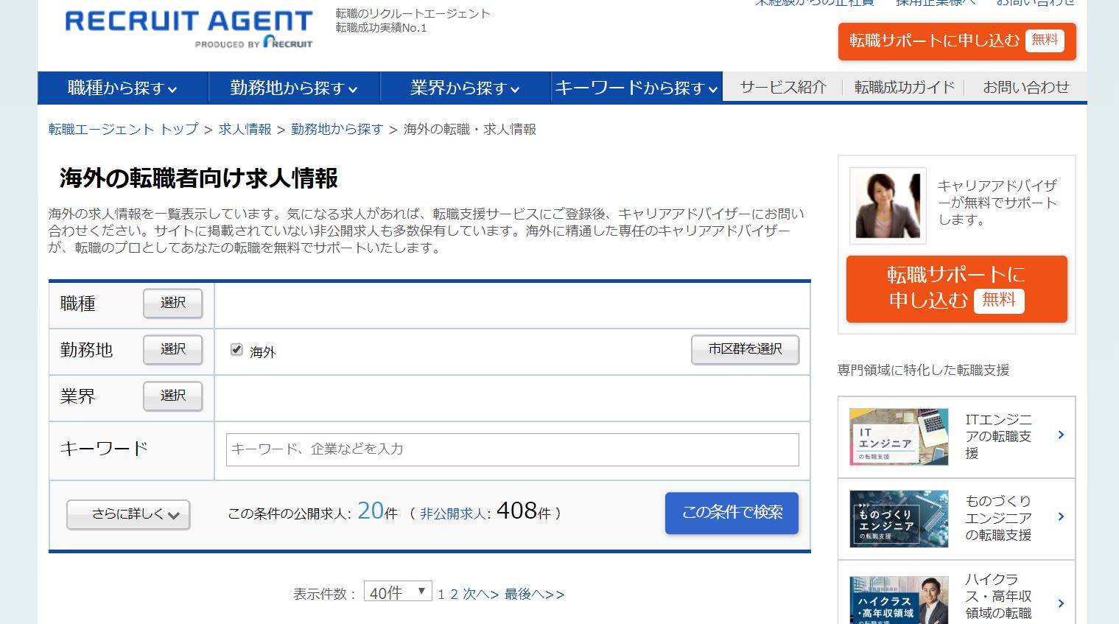Click arrow icon on ITエンジニア card
This screenshot has width=1119, height=624.
[1061, 435]
